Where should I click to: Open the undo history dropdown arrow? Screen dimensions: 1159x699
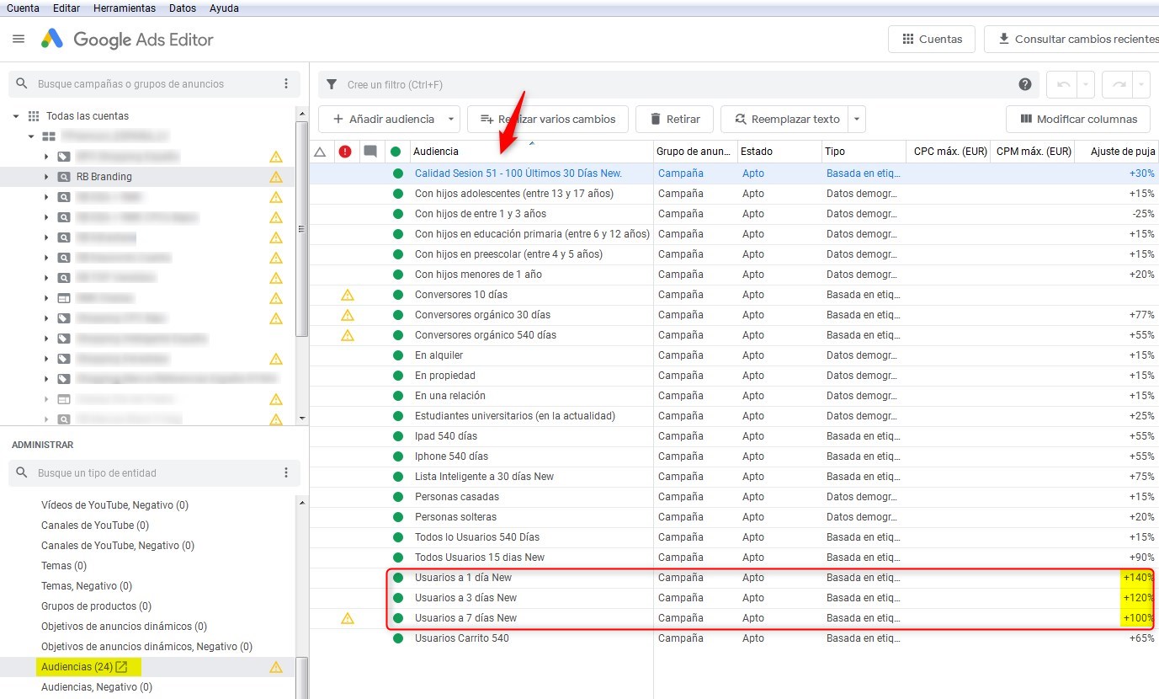(1086, 84)
